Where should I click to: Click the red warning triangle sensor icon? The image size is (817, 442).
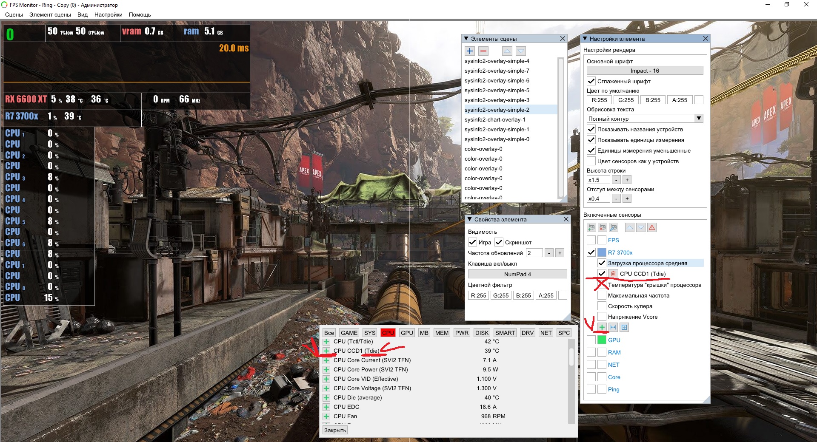click(652, 227)
